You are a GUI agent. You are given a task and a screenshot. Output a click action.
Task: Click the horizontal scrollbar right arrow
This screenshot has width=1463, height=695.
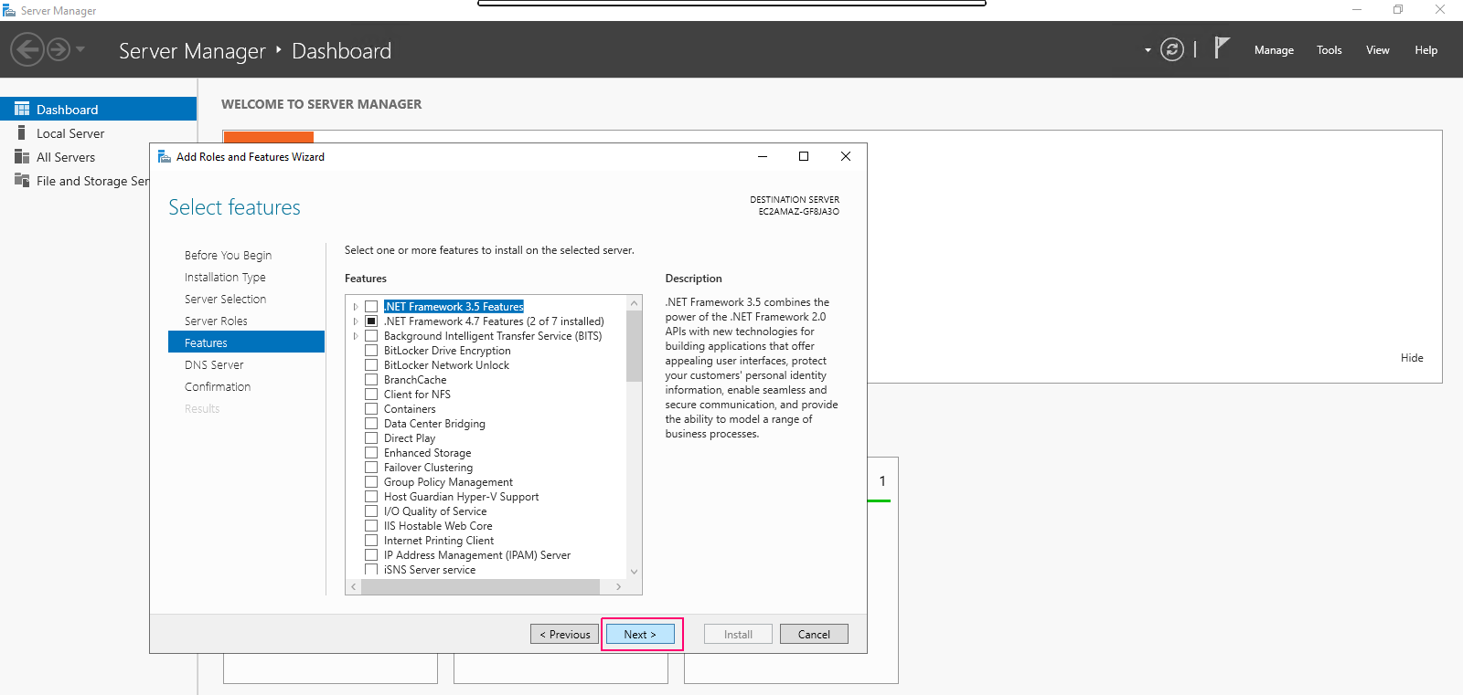[x=619, y=587]
